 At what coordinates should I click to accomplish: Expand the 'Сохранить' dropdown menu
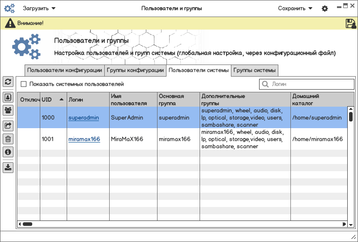pyautogui.click(x=295, y=9)
